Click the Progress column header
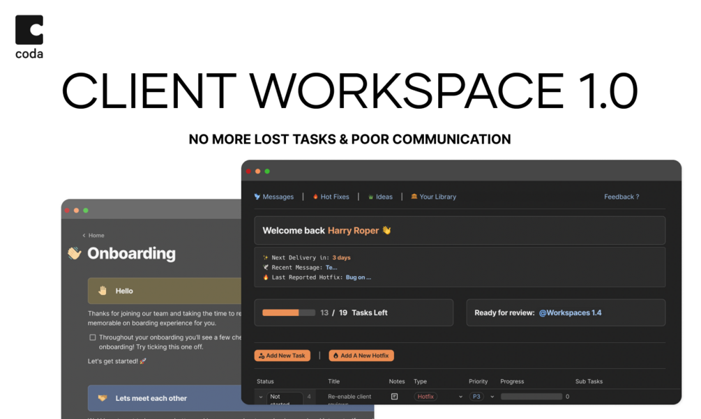The height and width of the screenshot is (419, 701). [512, 381]
